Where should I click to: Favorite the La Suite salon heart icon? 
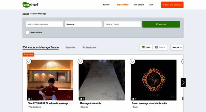coord(132,61)
